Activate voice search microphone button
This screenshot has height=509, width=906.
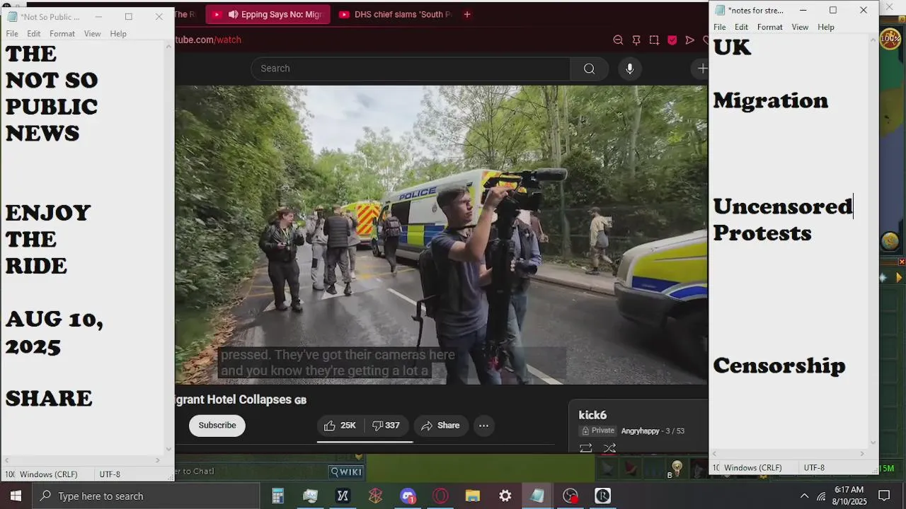[x=629, y=69]
